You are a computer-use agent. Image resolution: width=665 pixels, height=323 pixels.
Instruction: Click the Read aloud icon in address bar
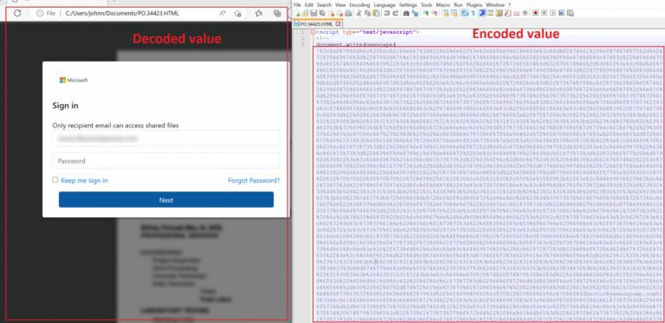coord(223,13)
